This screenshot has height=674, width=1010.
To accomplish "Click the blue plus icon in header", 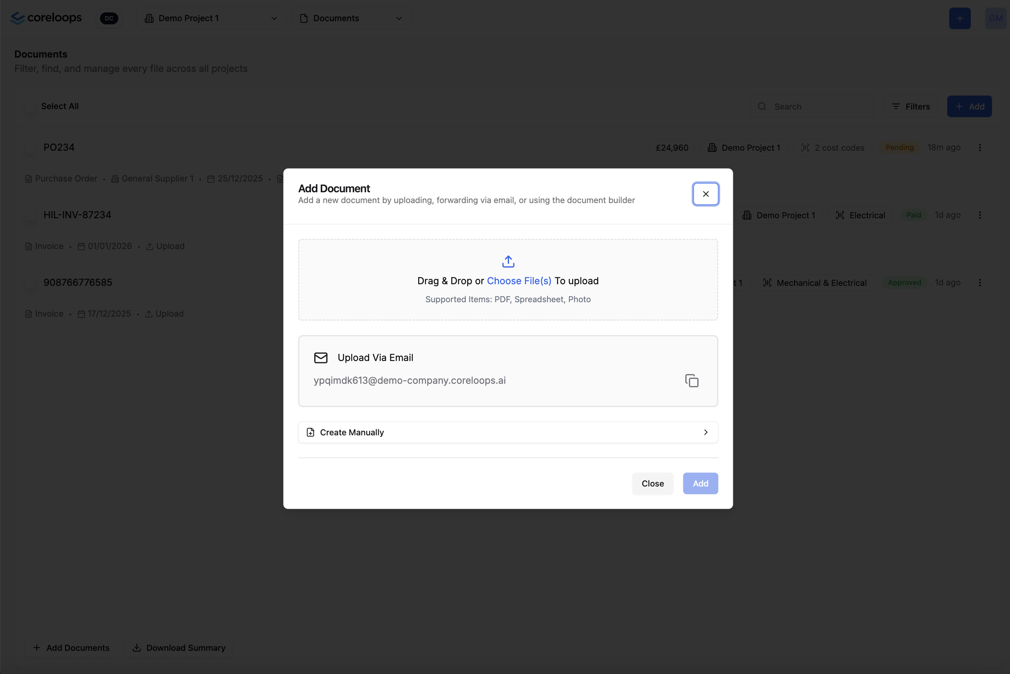I will 959,18.
